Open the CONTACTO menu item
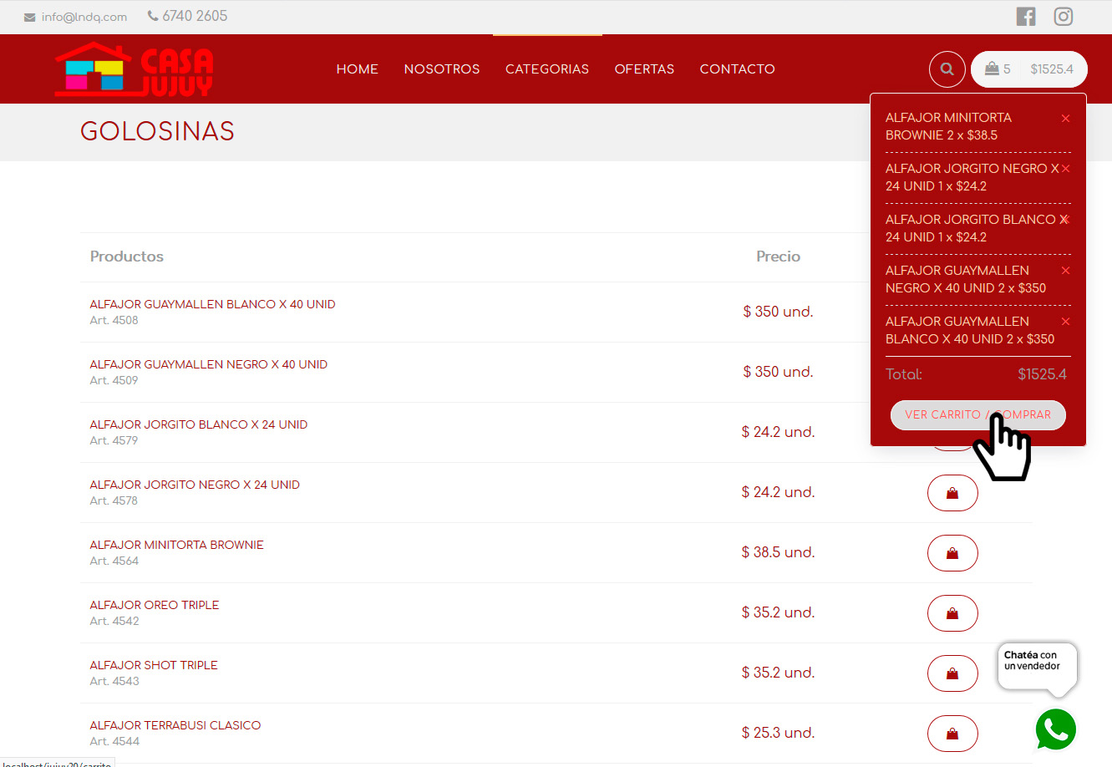Screen dimensions: 1112x767 click(x=738, y=69)
